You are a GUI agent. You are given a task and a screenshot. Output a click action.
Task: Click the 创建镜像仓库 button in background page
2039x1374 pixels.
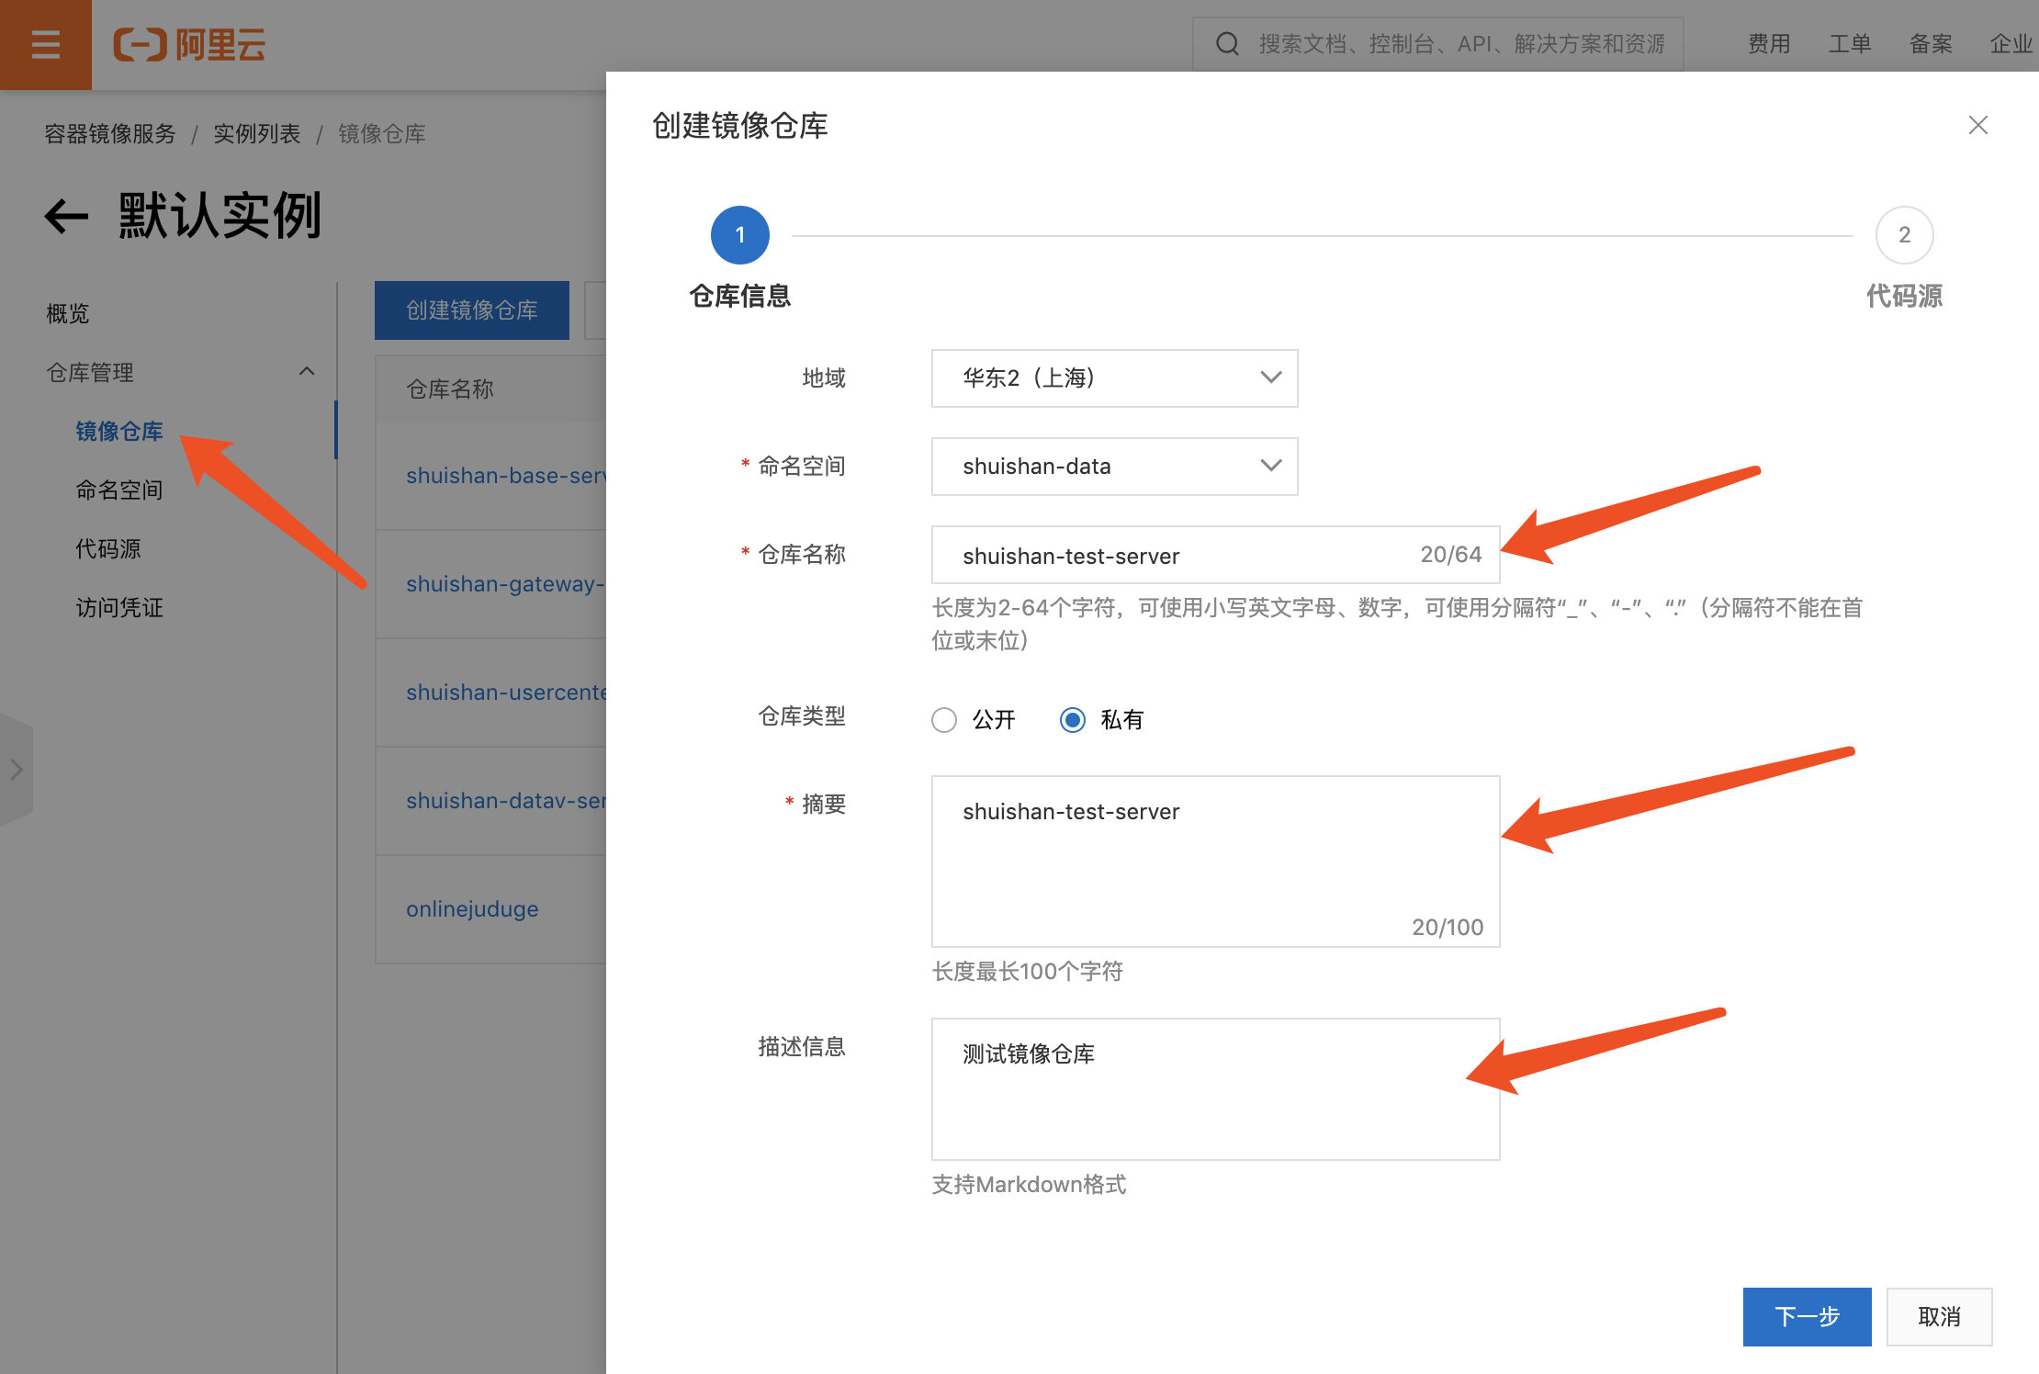(x=472, y=310)
